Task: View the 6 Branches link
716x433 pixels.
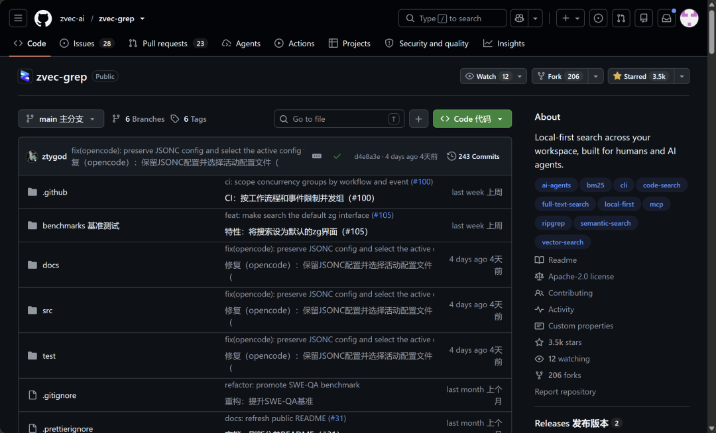Action: click(x=139, y=119)
